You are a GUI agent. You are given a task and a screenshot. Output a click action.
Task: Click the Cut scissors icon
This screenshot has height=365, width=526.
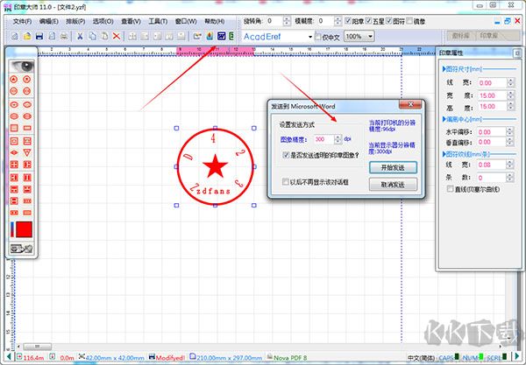tap(80, 36)
